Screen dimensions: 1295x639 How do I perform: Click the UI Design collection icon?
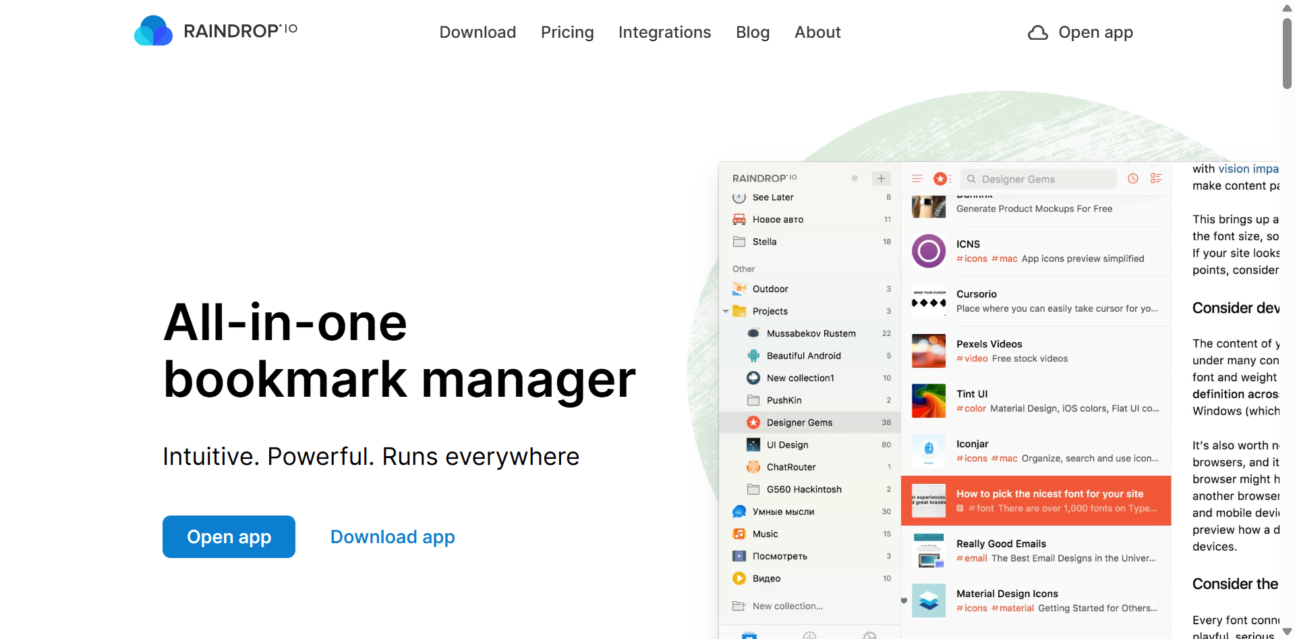753,445
